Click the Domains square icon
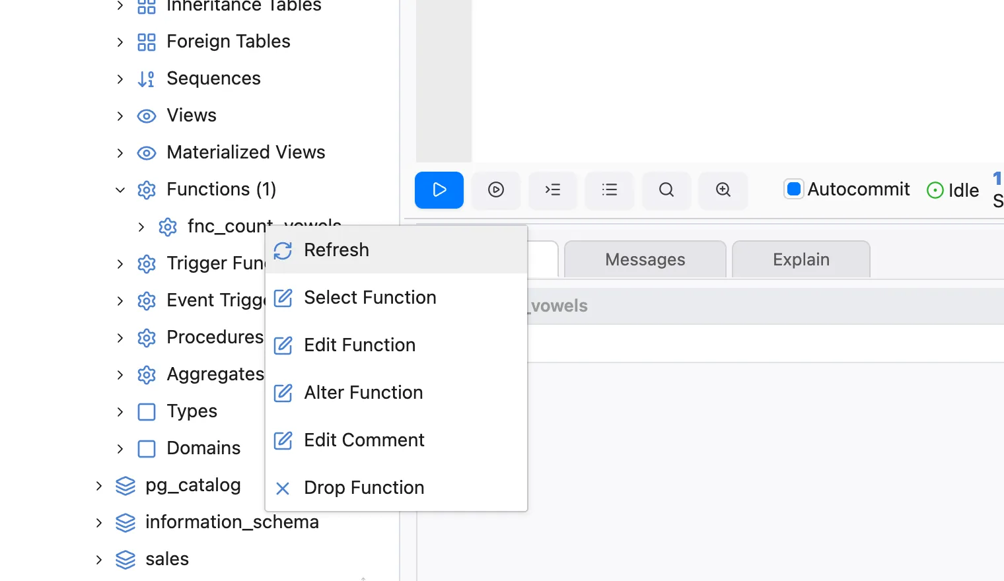1004x581 pixels. (x=146, y=449)
